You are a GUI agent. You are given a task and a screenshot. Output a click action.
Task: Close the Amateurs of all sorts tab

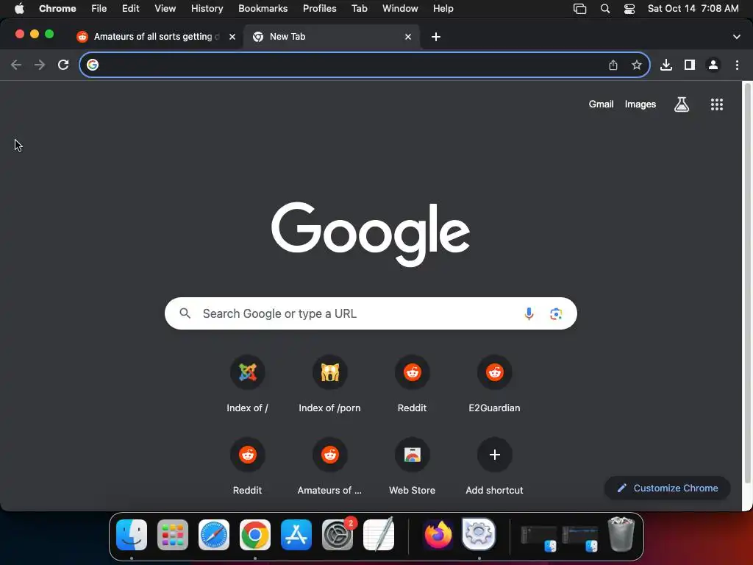tap(232, 37)
